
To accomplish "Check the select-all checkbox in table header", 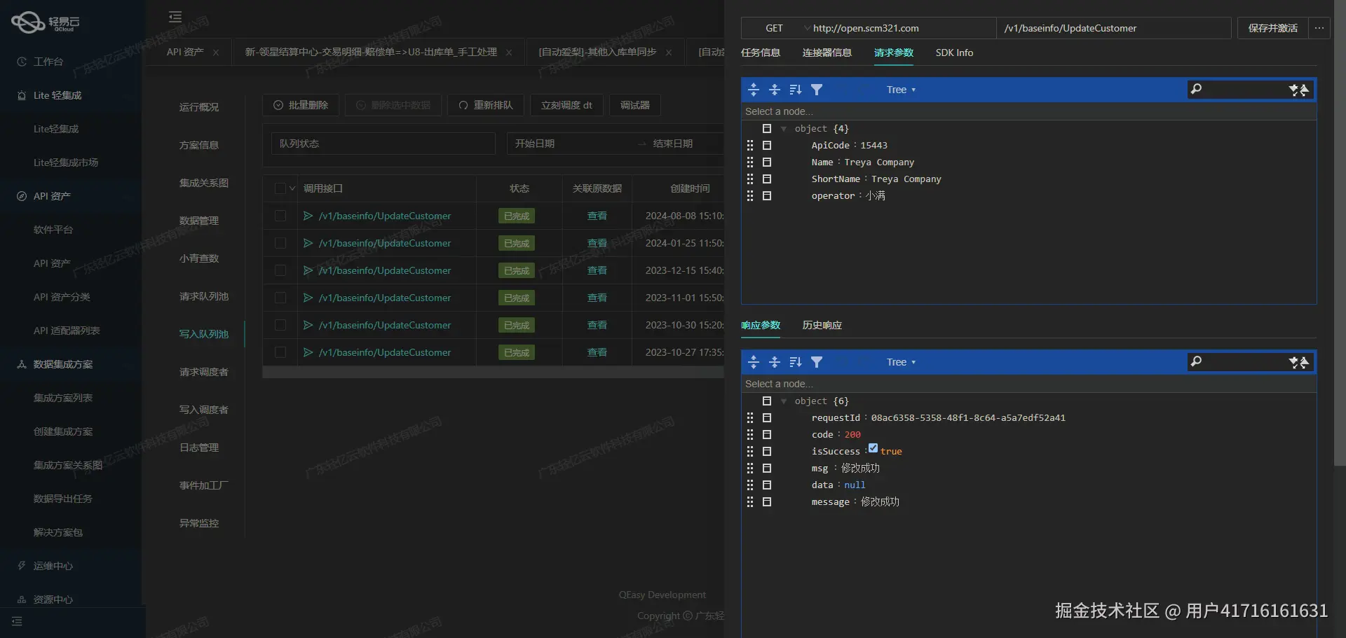I will tap(280, 188).
